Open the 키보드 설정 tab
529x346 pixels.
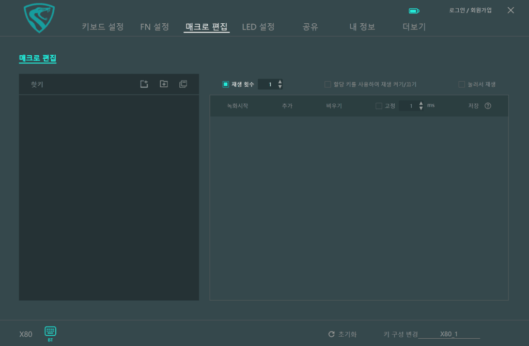tap(103, 27)
